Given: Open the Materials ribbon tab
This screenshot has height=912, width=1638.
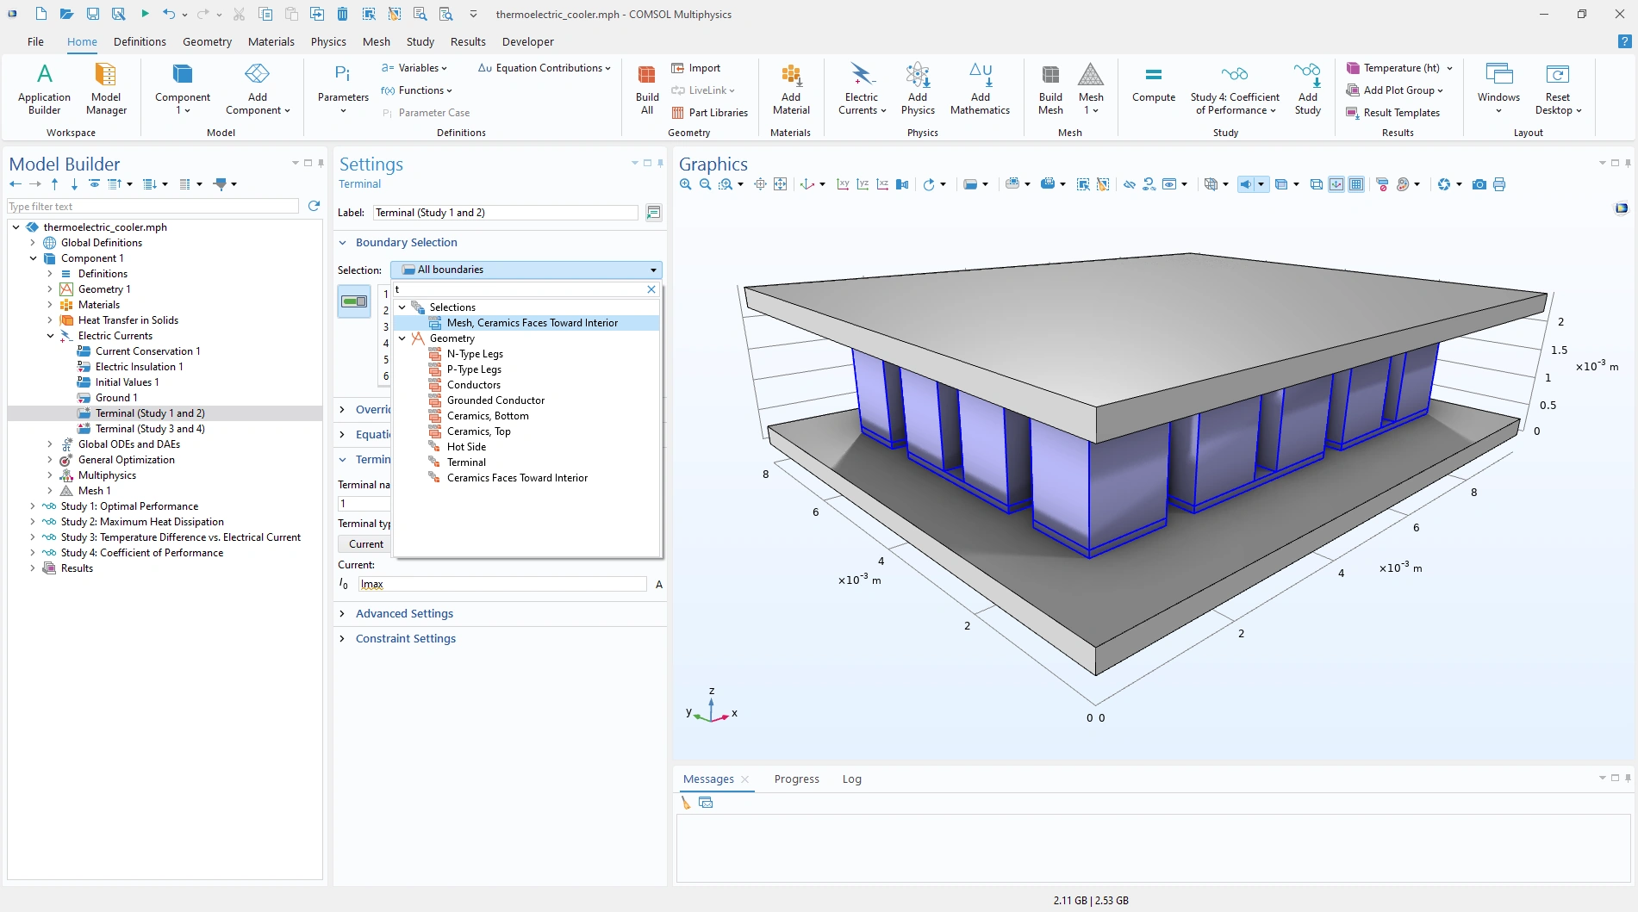Looking at the screenshot, I should (x=271, y=41).
